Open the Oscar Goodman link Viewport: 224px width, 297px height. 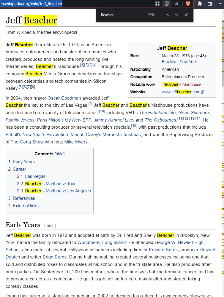(x=64, y=98)
